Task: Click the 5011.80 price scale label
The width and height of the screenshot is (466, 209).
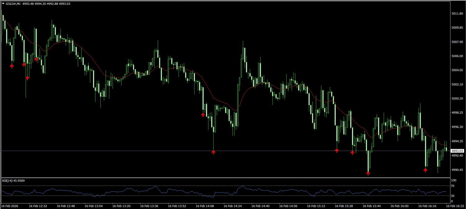Action: [457, 14]
